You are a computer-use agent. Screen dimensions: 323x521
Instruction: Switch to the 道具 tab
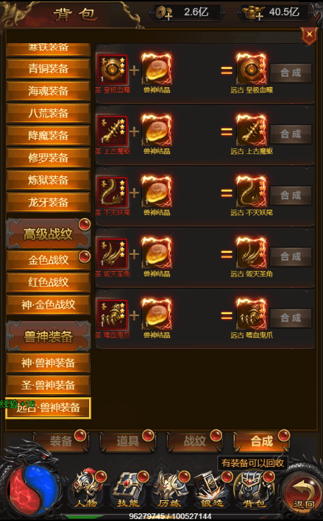pyautogui.click(x=128, y=442)
